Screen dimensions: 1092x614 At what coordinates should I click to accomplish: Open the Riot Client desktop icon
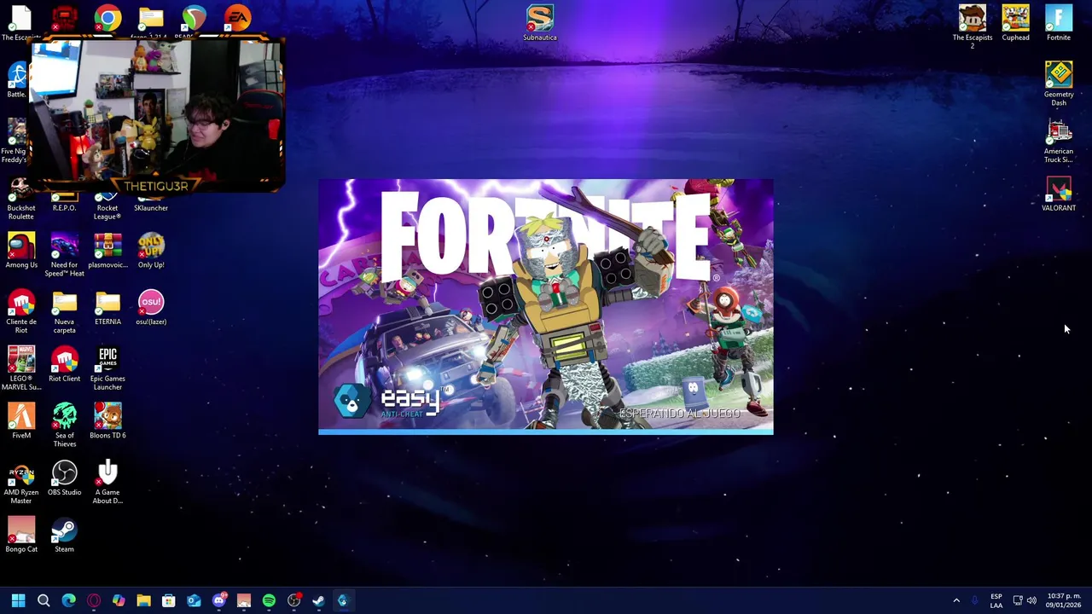click(64, 365)
